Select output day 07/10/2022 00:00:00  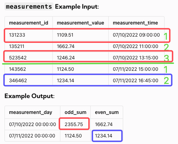(x=32, y=124)
